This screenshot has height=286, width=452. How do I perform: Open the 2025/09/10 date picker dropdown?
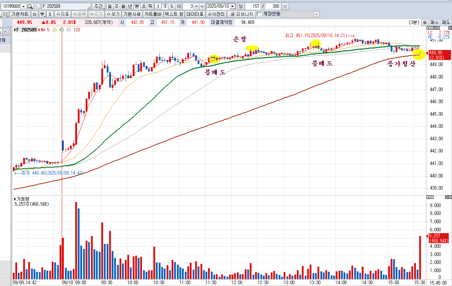233,6
